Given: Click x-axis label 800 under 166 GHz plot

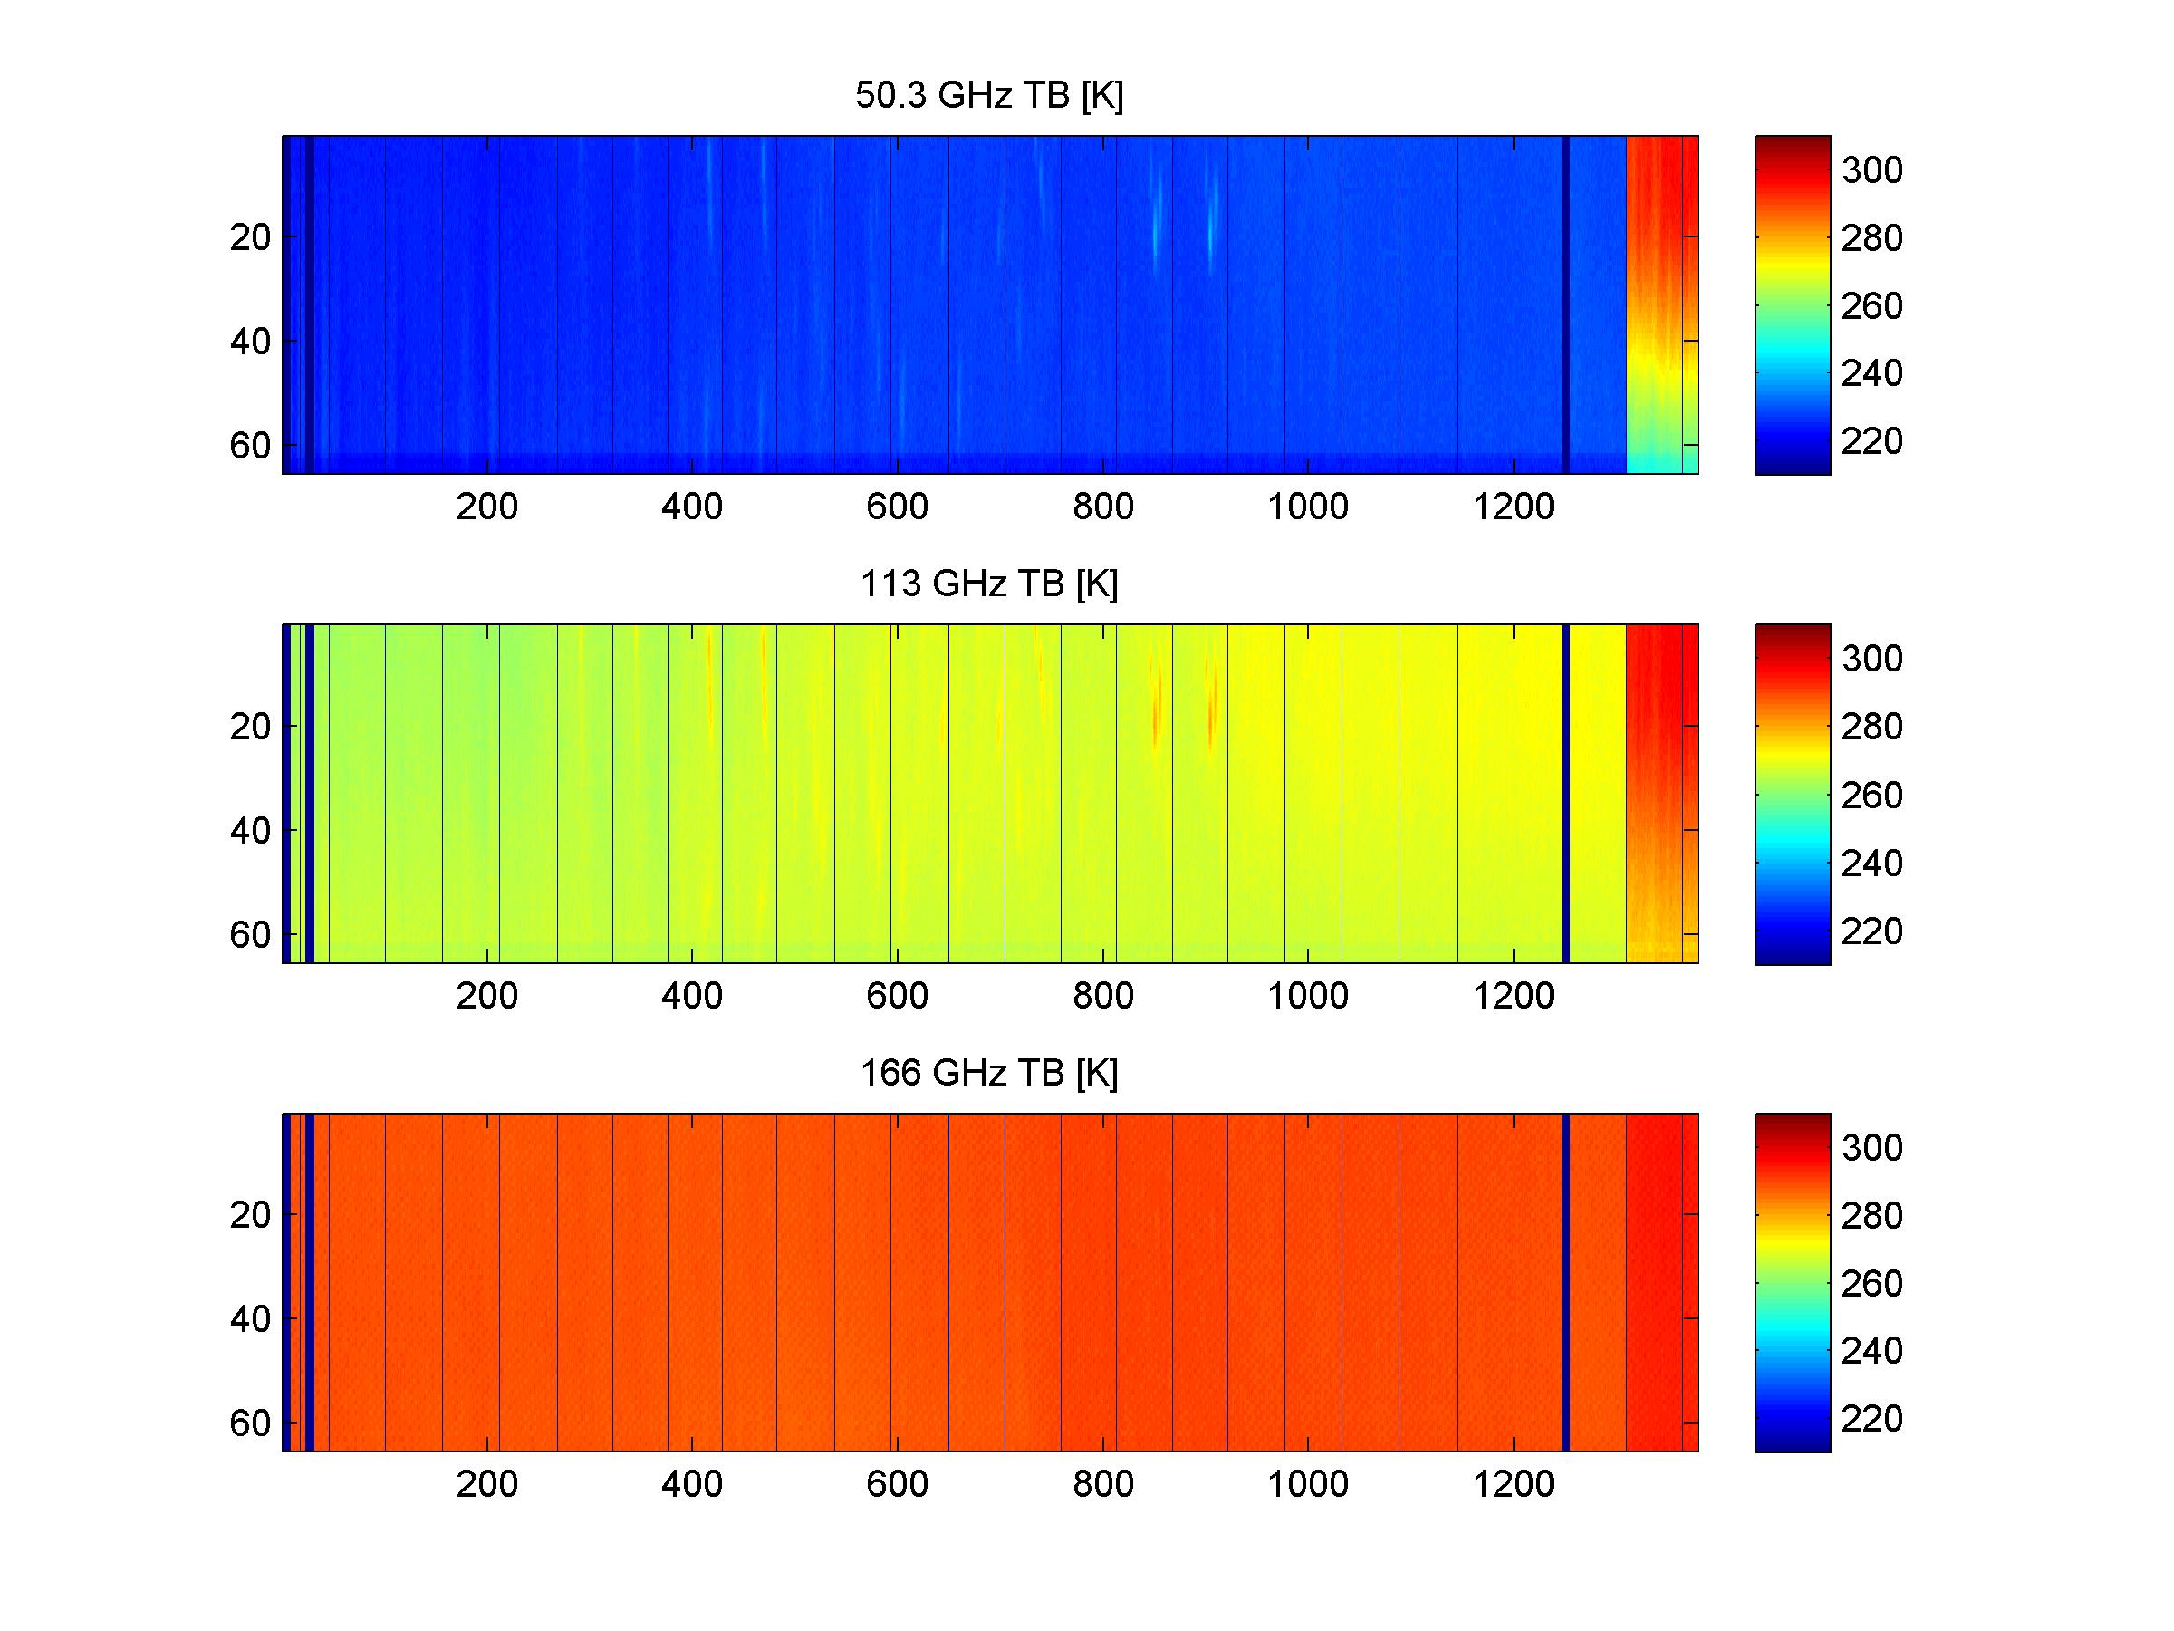Looking at the screenshot, I should point(1102,1484).
